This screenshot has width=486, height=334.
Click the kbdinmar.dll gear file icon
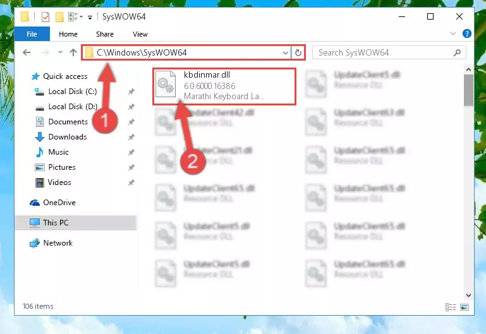coord(166,84)
